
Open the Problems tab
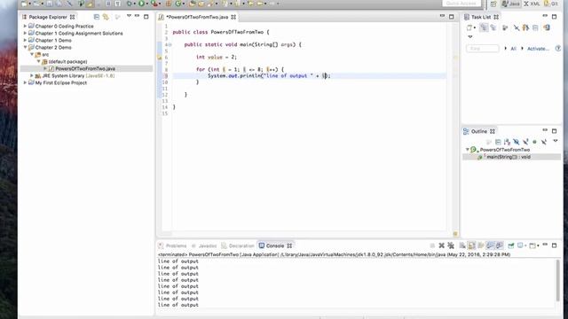coord(173,245)
